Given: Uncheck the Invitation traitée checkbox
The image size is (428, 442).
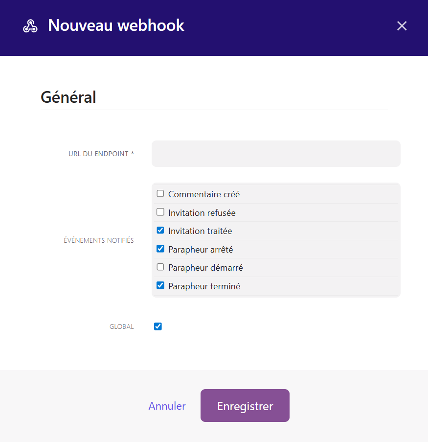Looking at the screenshot, I should (160, 231).
